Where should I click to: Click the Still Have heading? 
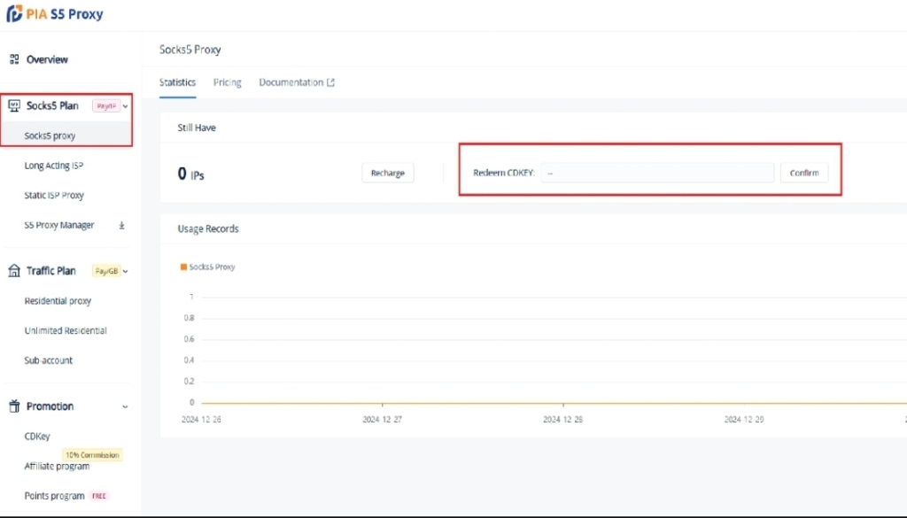click(197, 128)
